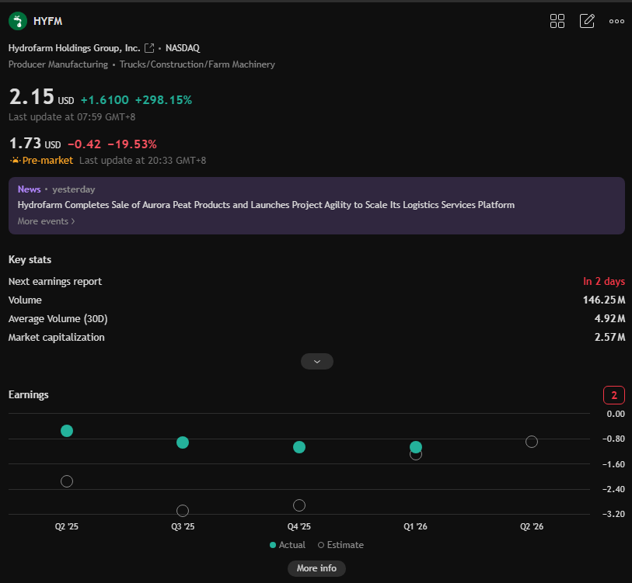Click the Volume value 146.25M
The width and height of the screenshot is (632, 583).
tap(604, 300)
